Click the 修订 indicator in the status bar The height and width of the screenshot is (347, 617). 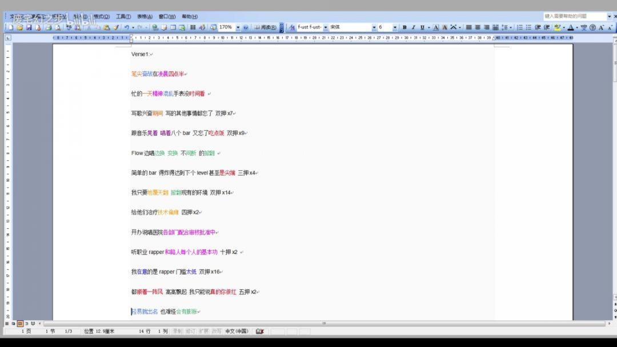pos(190,331)
